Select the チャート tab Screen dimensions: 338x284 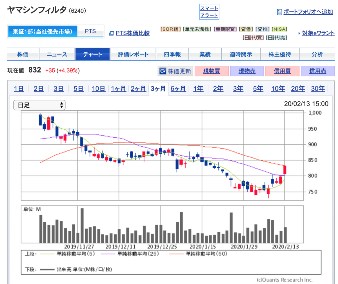coord(92,54)
